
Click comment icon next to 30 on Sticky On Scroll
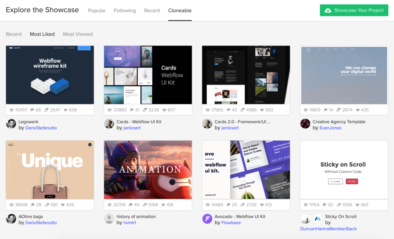[x=324, y=205]
